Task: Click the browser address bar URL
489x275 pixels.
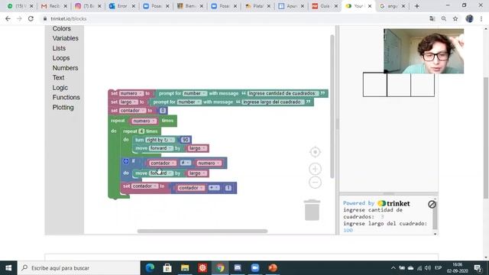Action: tap(68, 18)
